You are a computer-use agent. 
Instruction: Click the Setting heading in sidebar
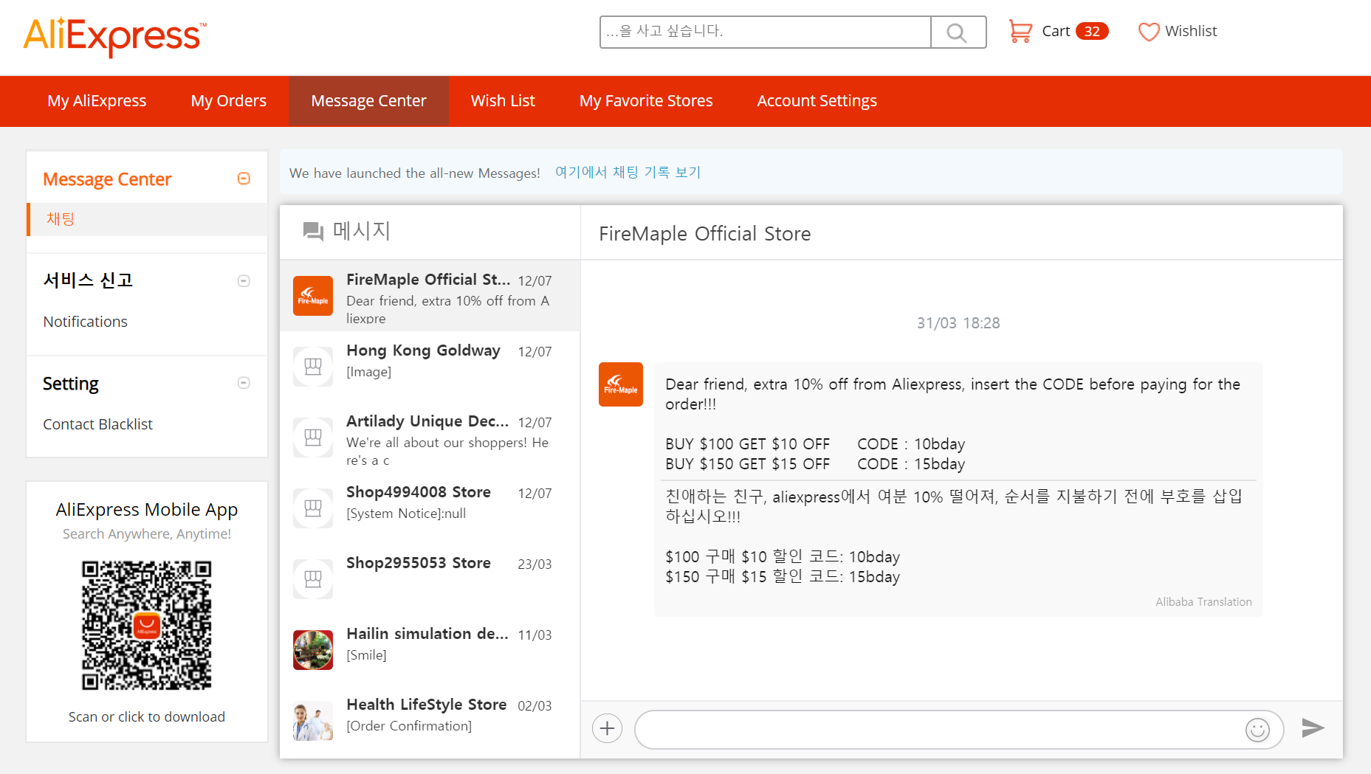(x=71, y=384)
